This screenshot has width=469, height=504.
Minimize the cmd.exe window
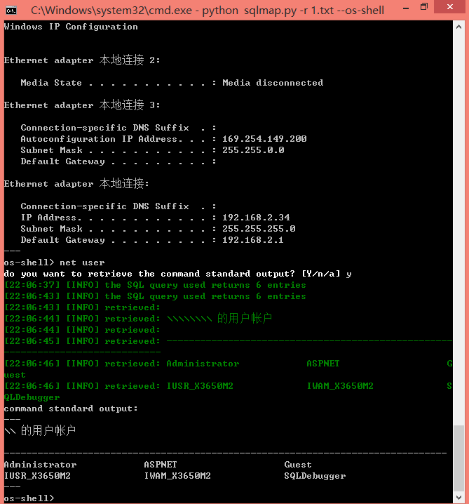point(406,8)
